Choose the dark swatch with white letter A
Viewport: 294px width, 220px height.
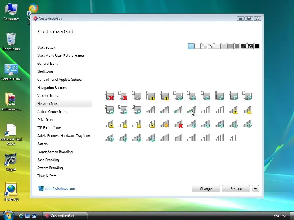(x=250, y=46)
